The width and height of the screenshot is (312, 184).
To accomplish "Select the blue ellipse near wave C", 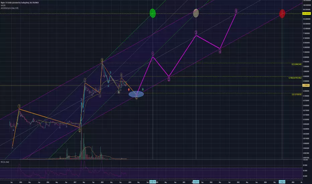I will [136, 94].
